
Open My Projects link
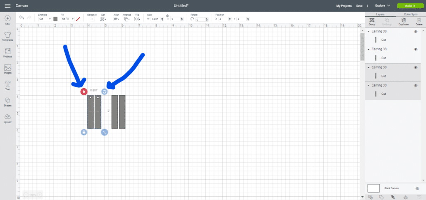tap(344, 6)
